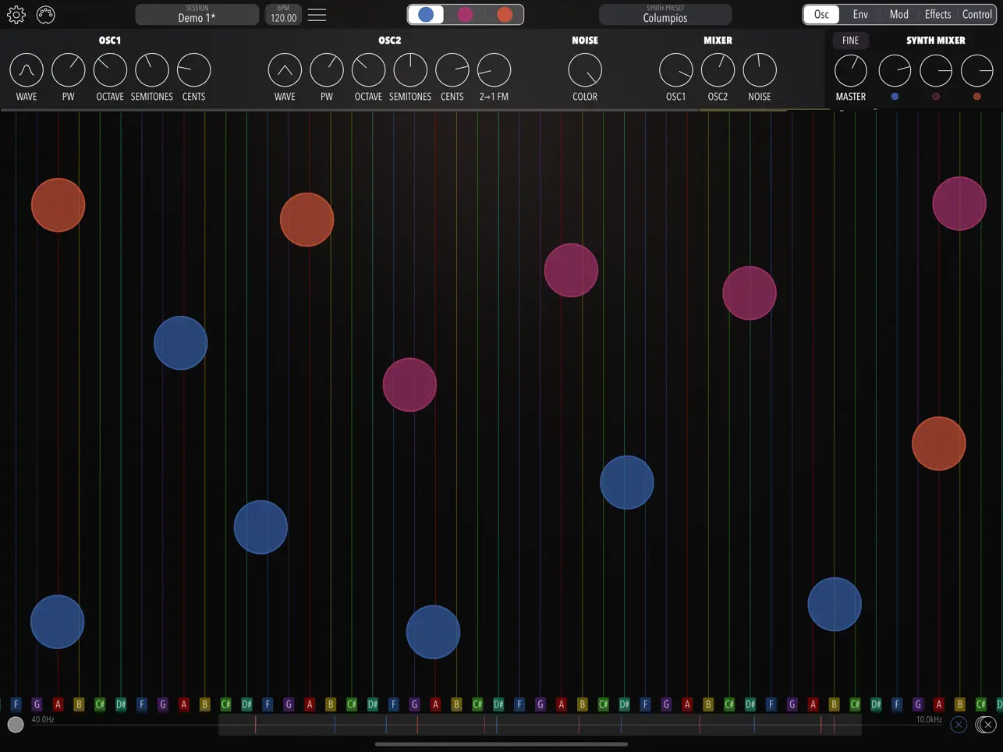Open the BPM 120.00 selector
Screen dimensions: 1003x752
282,14
